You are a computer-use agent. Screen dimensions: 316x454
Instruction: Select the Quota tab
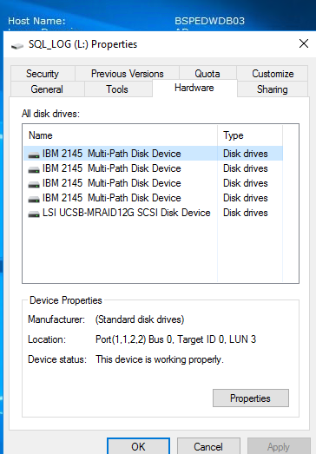point(207,74)
